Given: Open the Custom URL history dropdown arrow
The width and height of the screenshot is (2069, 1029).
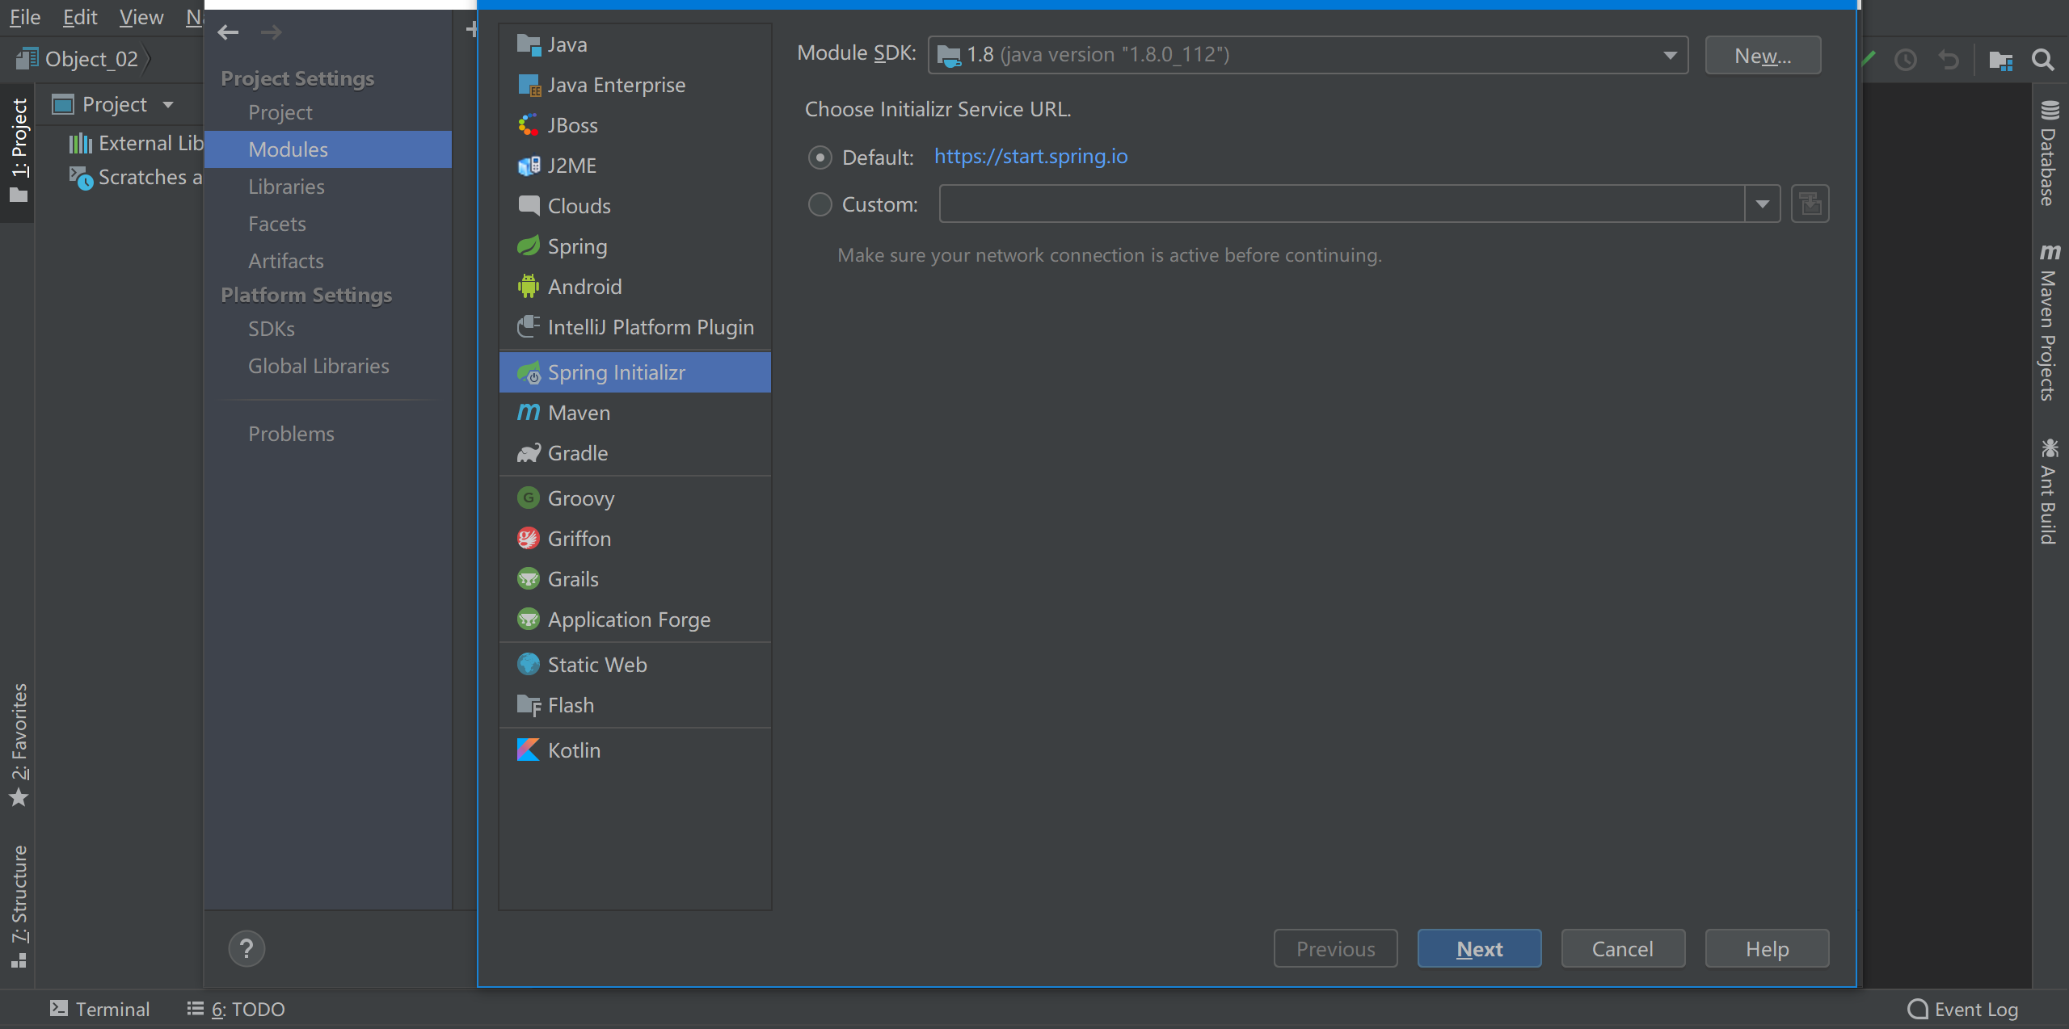Looking at the screenshot, I should tap(1762, 204).
